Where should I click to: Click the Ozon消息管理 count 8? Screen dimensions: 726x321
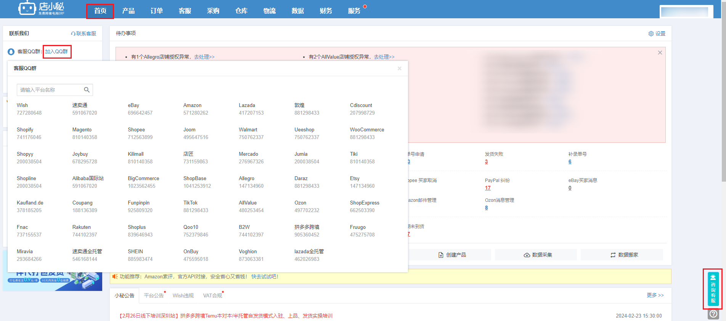[x=486, y=208]
